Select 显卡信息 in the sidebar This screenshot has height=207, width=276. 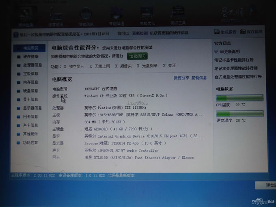[28, 99]
